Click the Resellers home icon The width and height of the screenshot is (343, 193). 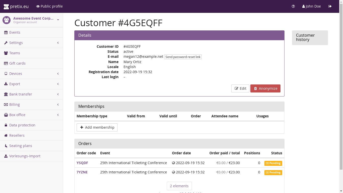[x=6, y=135]
